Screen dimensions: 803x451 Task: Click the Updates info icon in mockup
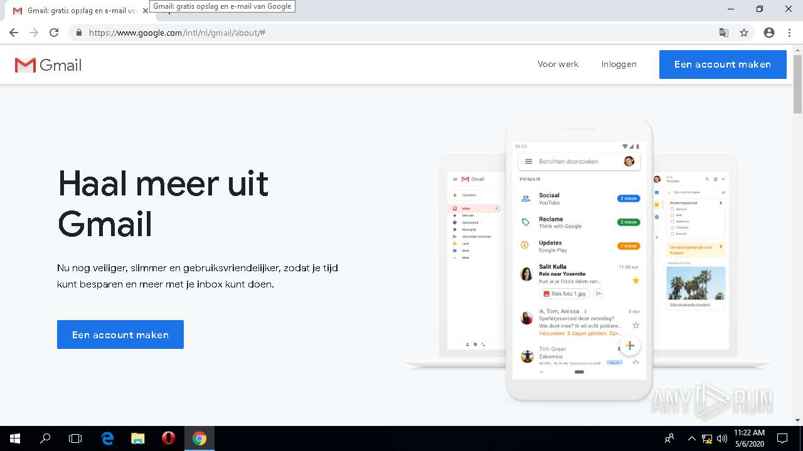525,246
